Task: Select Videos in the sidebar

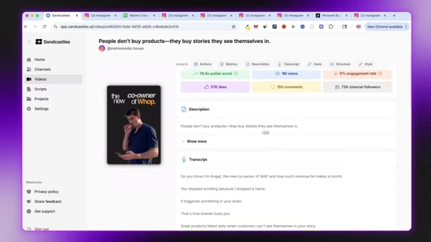Action: click(53, 79)
